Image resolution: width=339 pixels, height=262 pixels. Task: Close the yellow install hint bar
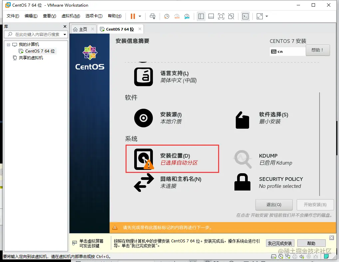[x=332, y=238]
